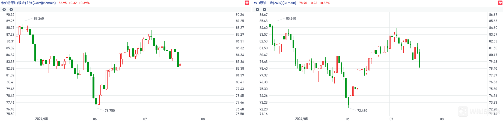This screenshot has height=121, width=503.
Task: Click the Brent last price 82.95
Action: (x=62, y=3)
